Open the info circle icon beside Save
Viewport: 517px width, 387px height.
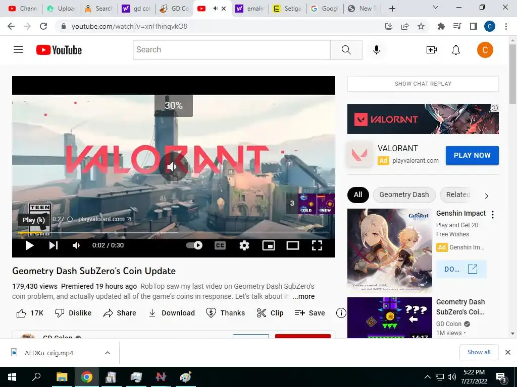tap(341, 313)
